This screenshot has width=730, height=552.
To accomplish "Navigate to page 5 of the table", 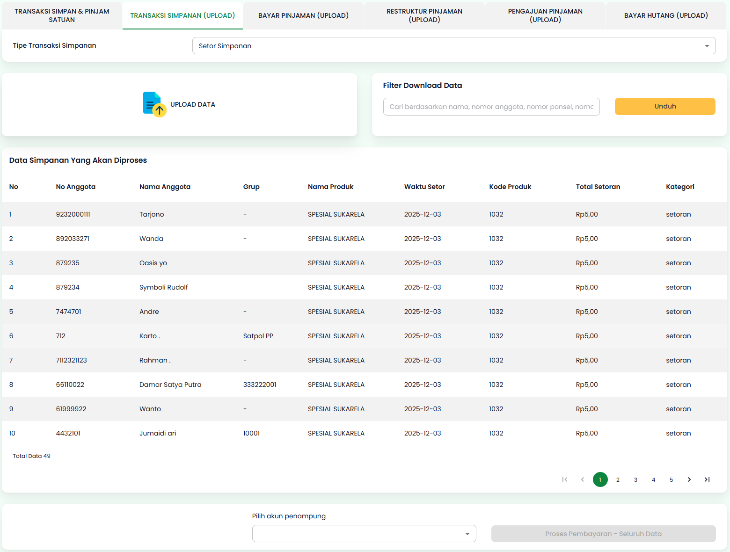I will (x=671, y=479).
